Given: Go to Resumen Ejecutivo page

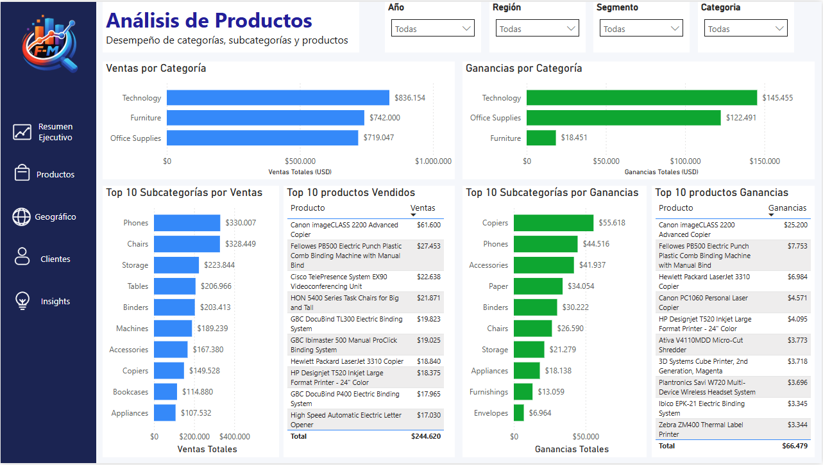Looking at the screenshot, I should click(x=55, y=132).
